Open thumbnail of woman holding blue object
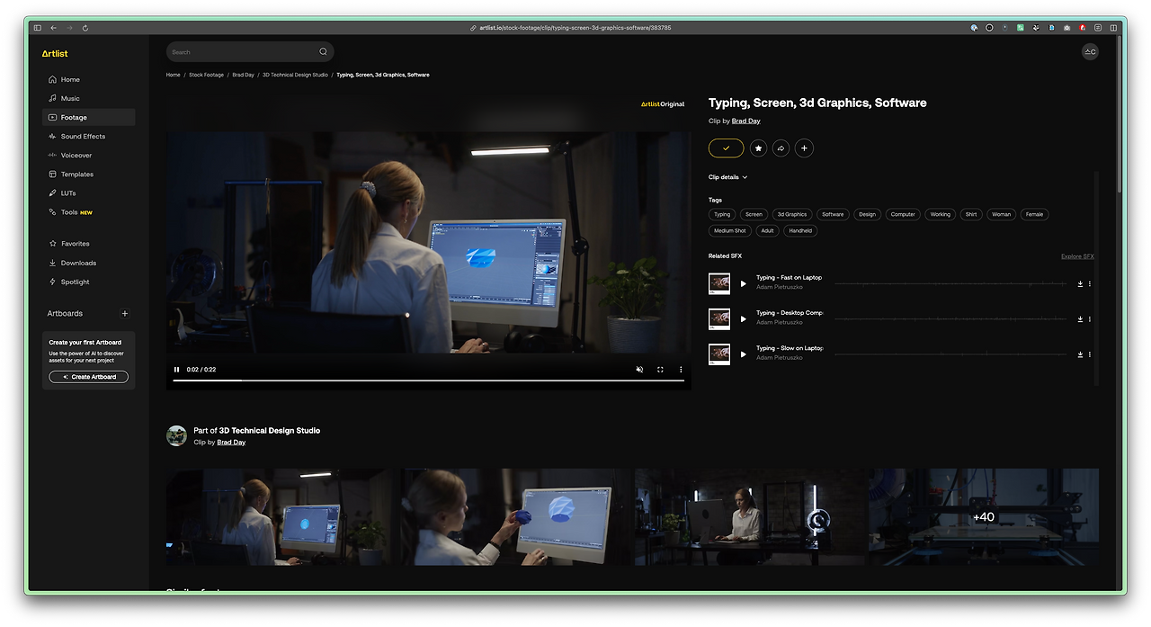Screen dimensions: 1151x627 coord(516,517)
